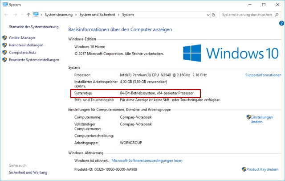Click 64-Bit-Betriebssystem, x64-basierter Prozessor text

tap(157, 93)
